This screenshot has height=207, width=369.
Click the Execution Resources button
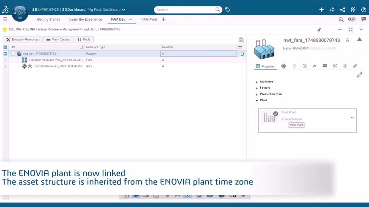click(23, 39)
